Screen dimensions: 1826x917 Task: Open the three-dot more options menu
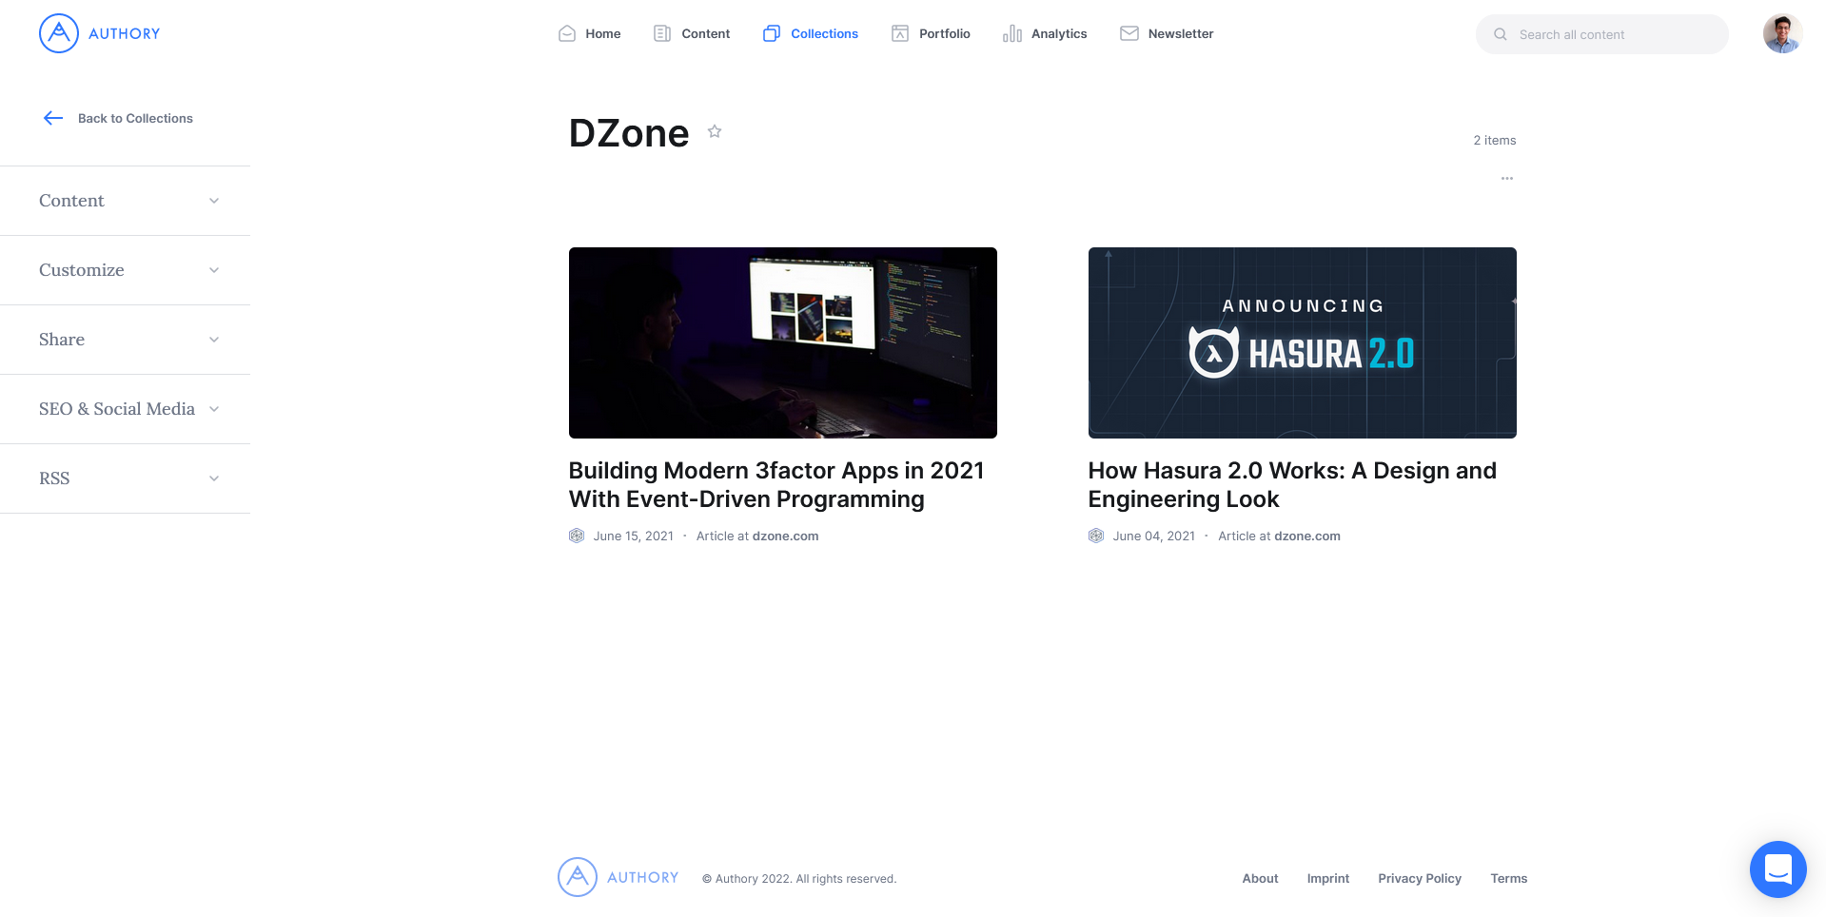1507,178
